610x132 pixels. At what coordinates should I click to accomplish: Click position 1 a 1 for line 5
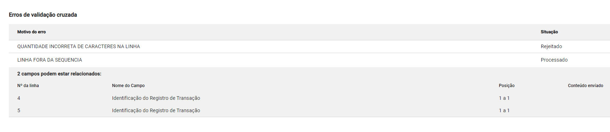click(x=504, y=110)
